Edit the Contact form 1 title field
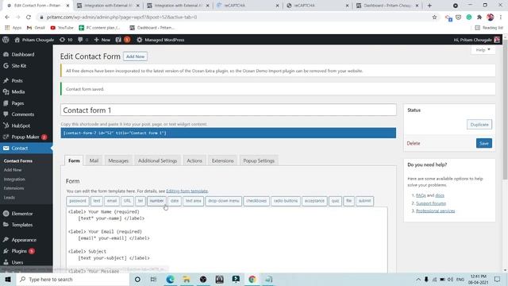The width and height of the screenshot is (508, 286). coord(229,110)
